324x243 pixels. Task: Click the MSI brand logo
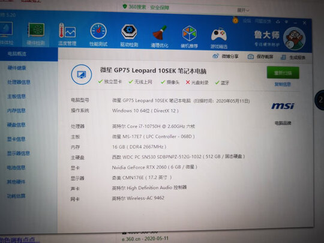pyautogui.click(x=283, y=106)
